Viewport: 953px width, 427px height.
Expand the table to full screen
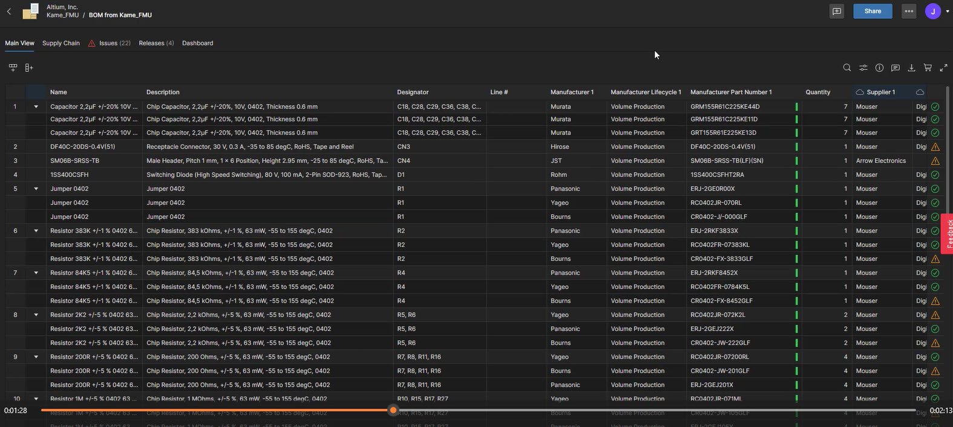[943, 68]
